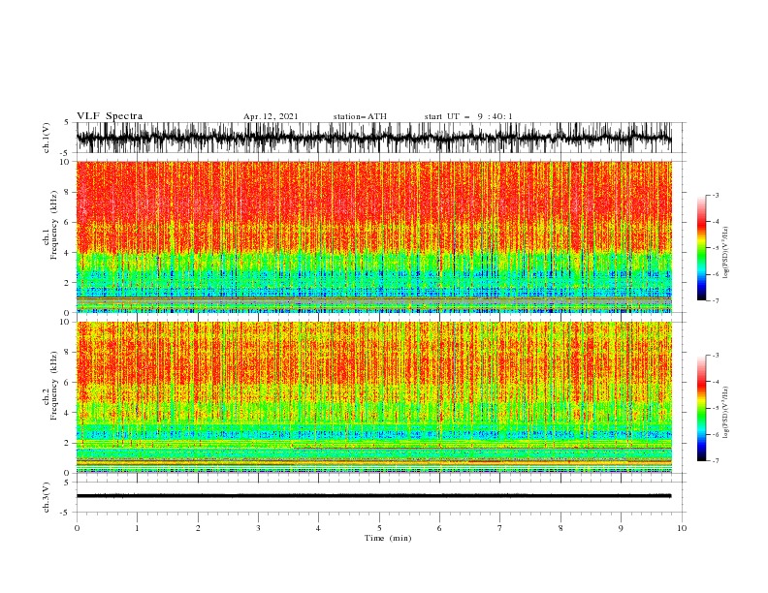Click the ch.1 "Frequency (kHz)" axis label

click(x=54, y=225)
